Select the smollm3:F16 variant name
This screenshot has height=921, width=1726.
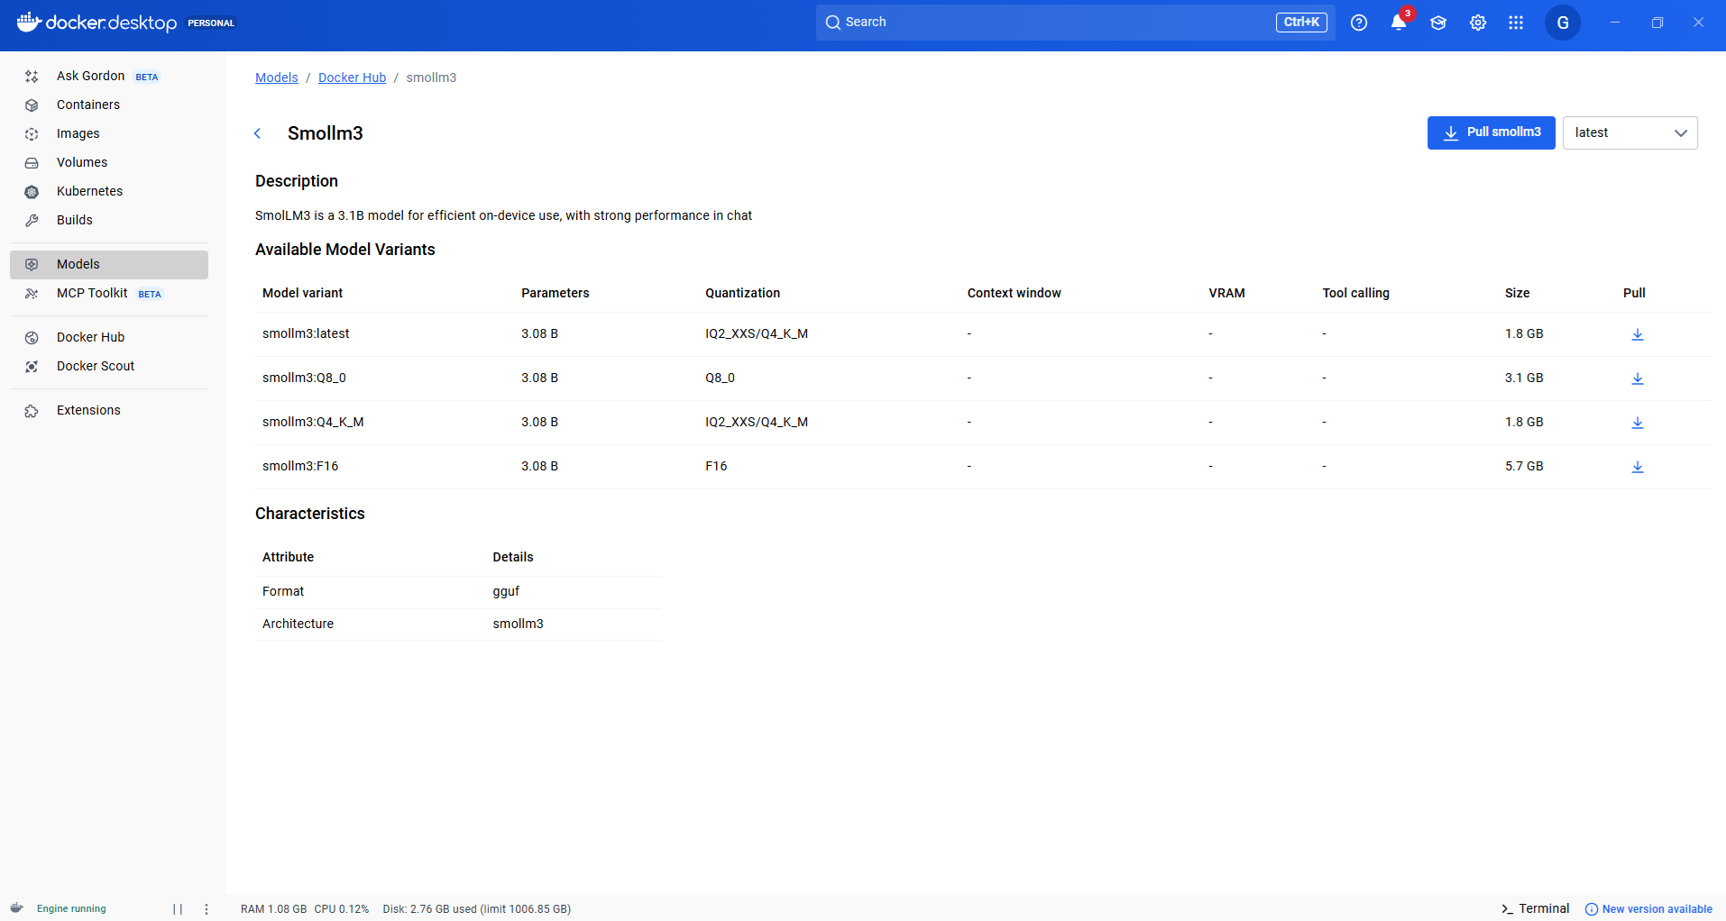(x=300, y=466)
